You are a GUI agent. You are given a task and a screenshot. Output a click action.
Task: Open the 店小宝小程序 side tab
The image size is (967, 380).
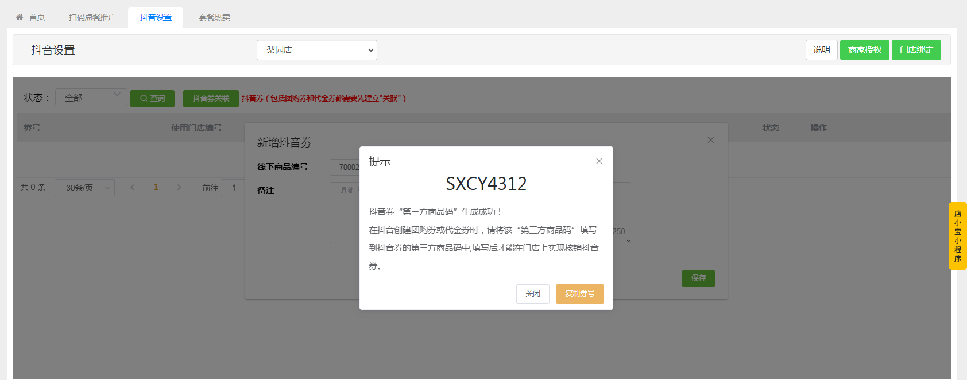coord(958,236)
